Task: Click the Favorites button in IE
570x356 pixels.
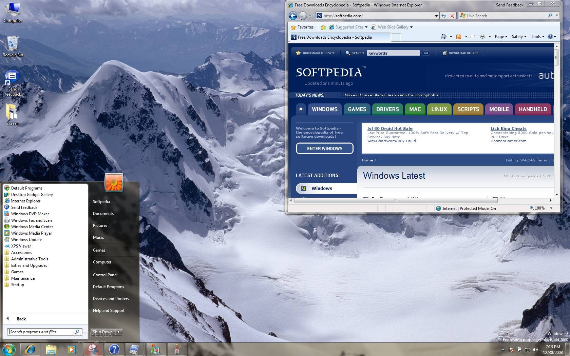Action: pos(302,27)
